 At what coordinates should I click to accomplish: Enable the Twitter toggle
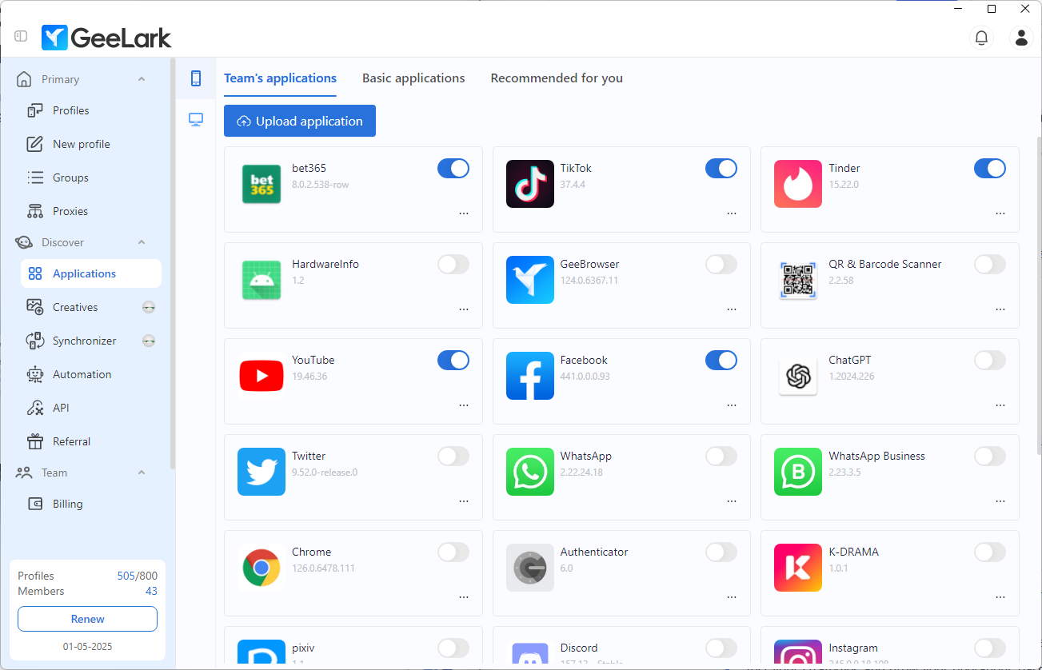tap(453, 456)
